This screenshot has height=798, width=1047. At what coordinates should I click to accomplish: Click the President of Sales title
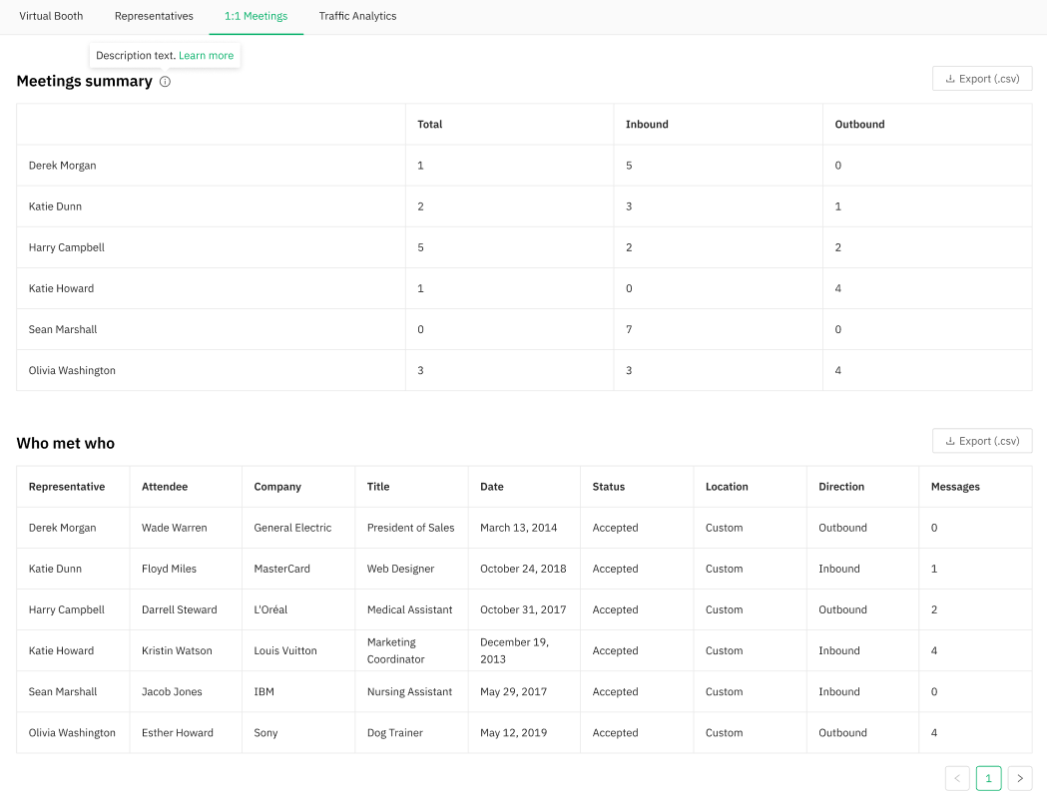pos(410,528)
